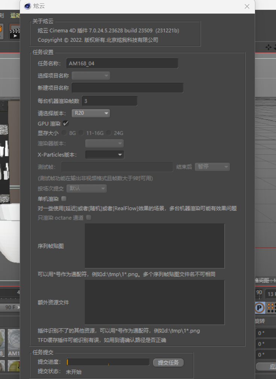
Task: Select the 24G video memory option
Action: (x=109, y=133)
